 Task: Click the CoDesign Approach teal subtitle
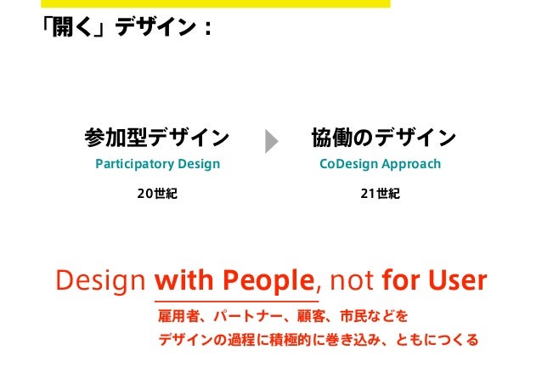coord(381,164)
